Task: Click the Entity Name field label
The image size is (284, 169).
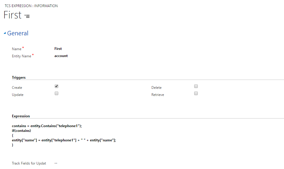Action: [21, 56]
